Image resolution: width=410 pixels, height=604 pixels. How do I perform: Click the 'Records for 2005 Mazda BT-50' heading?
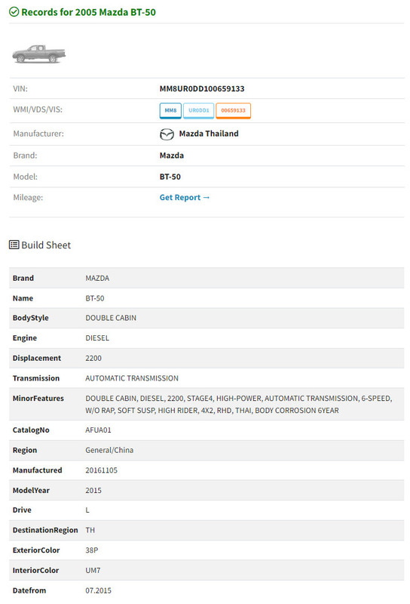pyautogui.click(x=88, y=12)
